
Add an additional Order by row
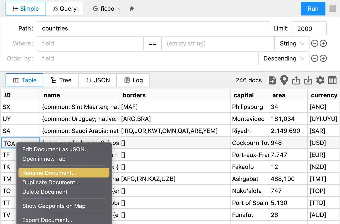click(323, 58)
